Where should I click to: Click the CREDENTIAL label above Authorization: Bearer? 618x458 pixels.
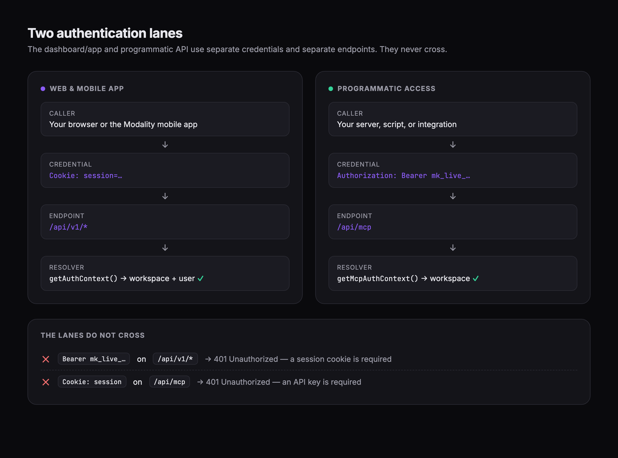pyautogui.click(x=358, y=164)
